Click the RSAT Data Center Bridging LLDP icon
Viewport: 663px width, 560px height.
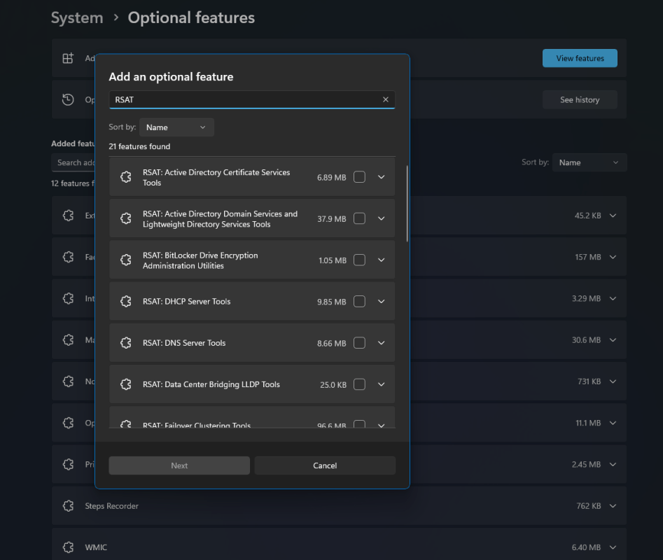pyautogui.click(x=125, y=384)
